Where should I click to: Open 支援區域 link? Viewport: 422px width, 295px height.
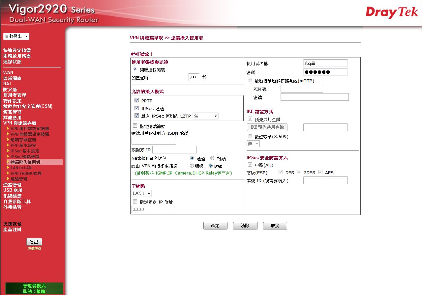[x=13, y=224]
